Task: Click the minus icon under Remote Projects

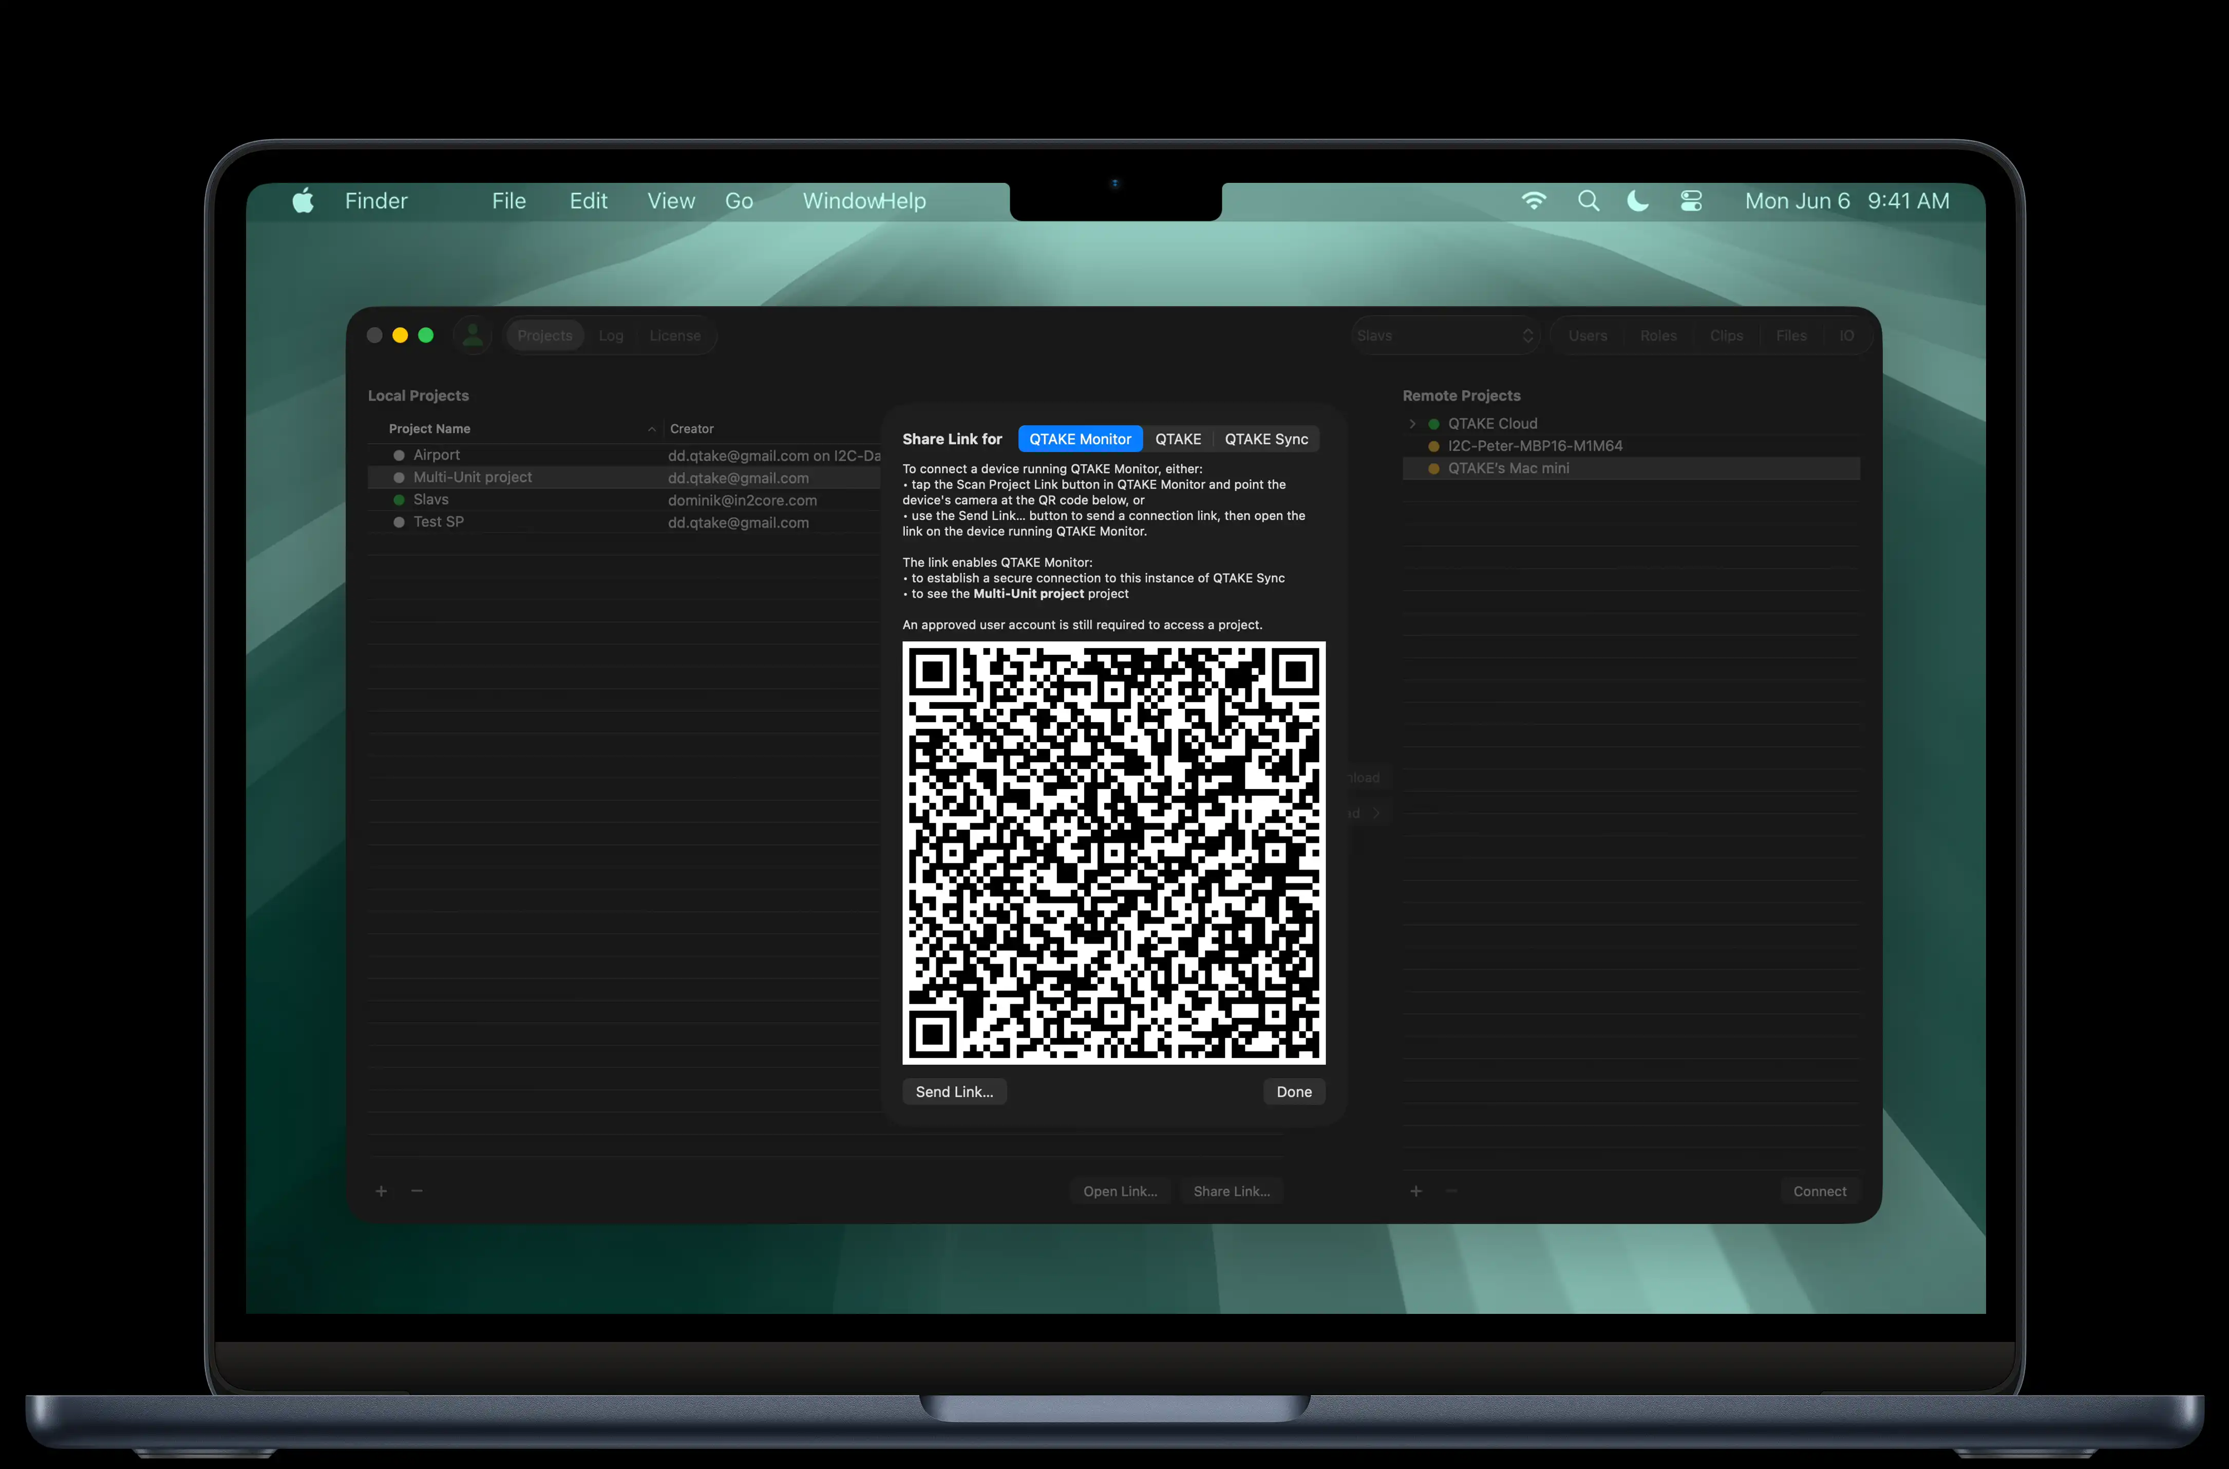Action: click(1452, 1191)
